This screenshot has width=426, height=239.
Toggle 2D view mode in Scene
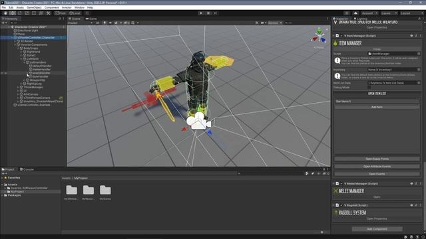click(98, 23)
